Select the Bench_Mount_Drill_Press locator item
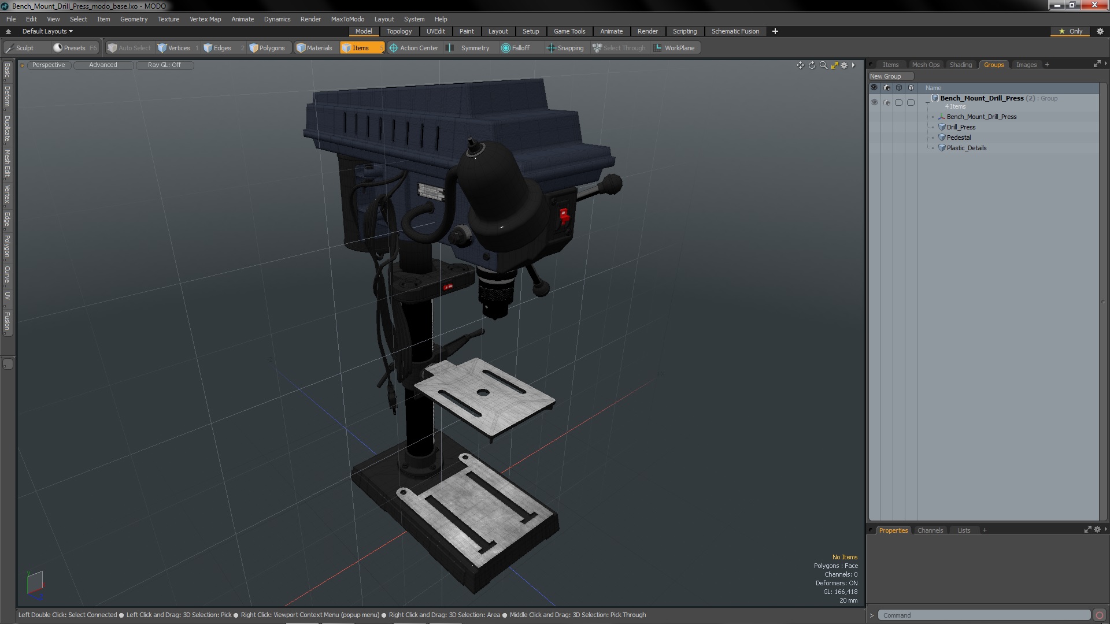The height and width of the screenshot is (624, 1110). [x=981, y=117]
